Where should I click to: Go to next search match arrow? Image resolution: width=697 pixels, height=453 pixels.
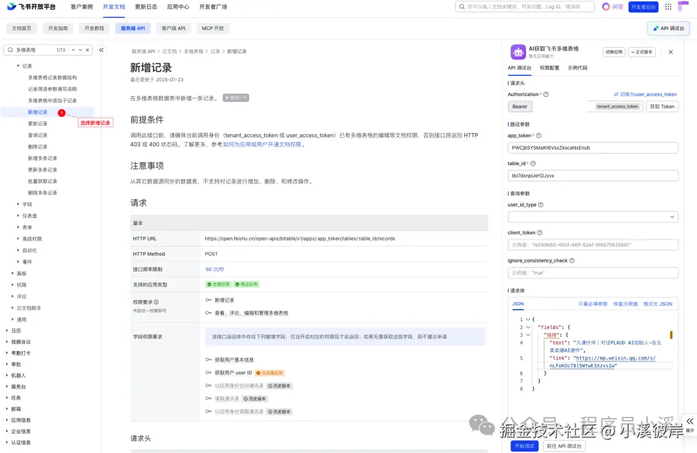pos(81,50)
